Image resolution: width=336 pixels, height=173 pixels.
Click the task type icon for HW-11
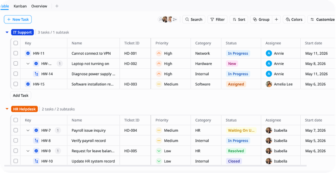pos(28,53)
